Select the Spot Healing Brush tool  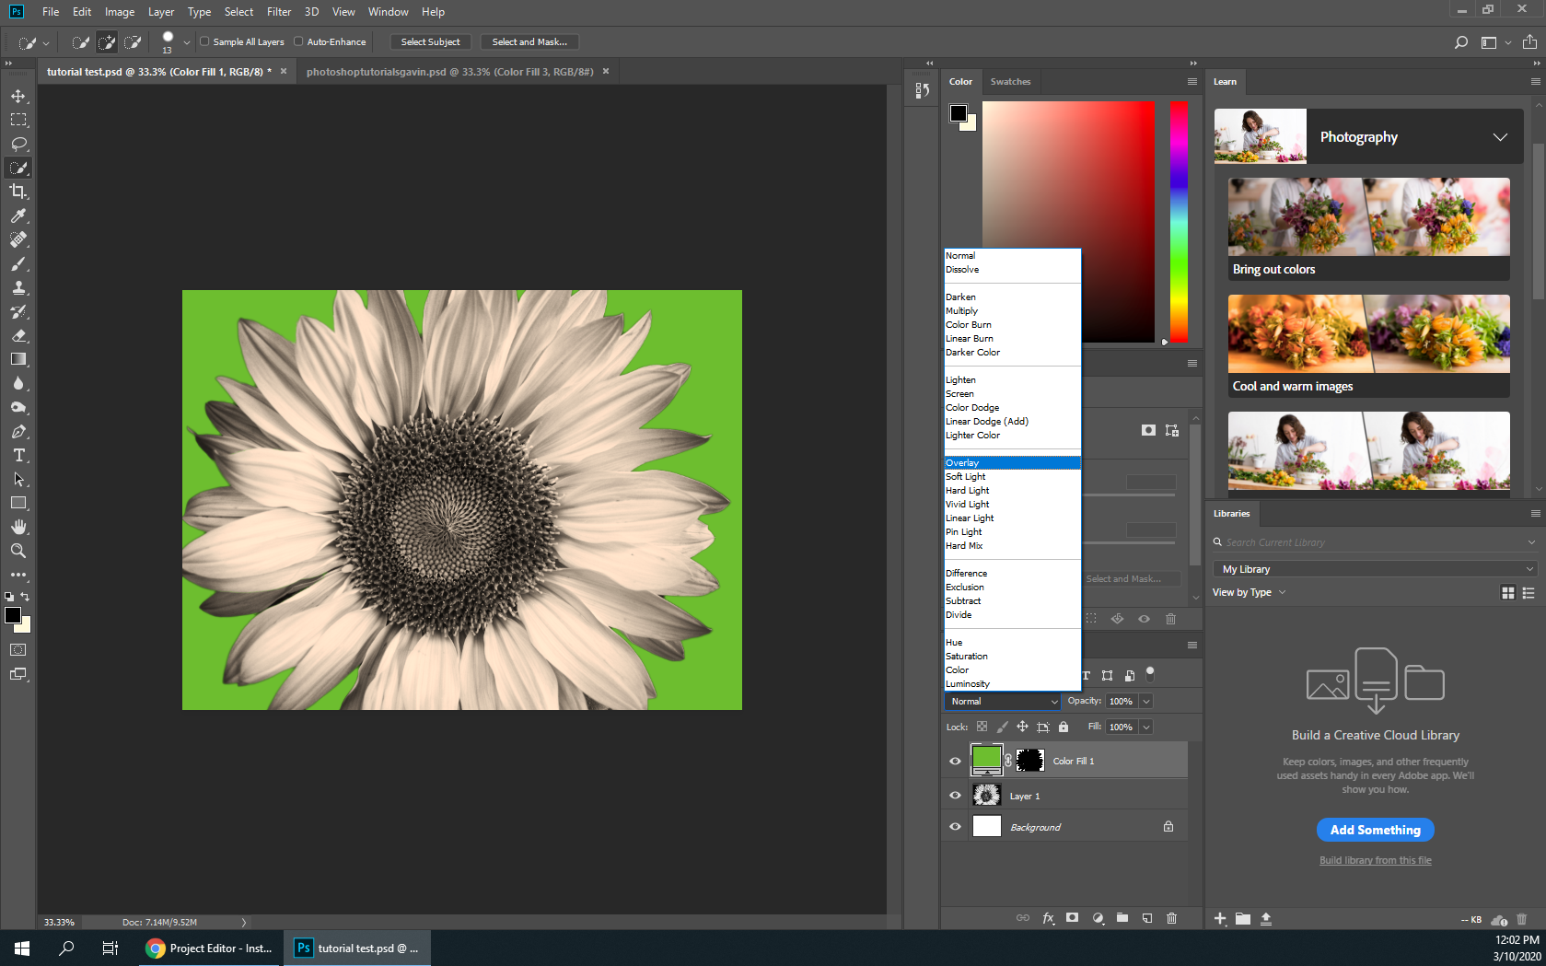point(18,239)
